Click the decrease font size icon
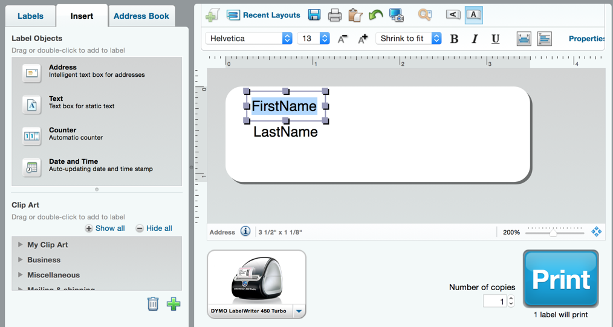Image resolution: width=613 pixels, height=327 pixels. pos(343,39)
